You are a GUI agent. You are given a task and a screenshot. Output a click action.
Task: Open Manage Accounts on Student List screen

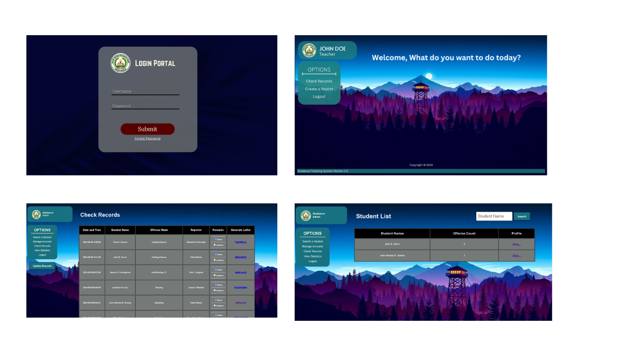pos(312,246)
